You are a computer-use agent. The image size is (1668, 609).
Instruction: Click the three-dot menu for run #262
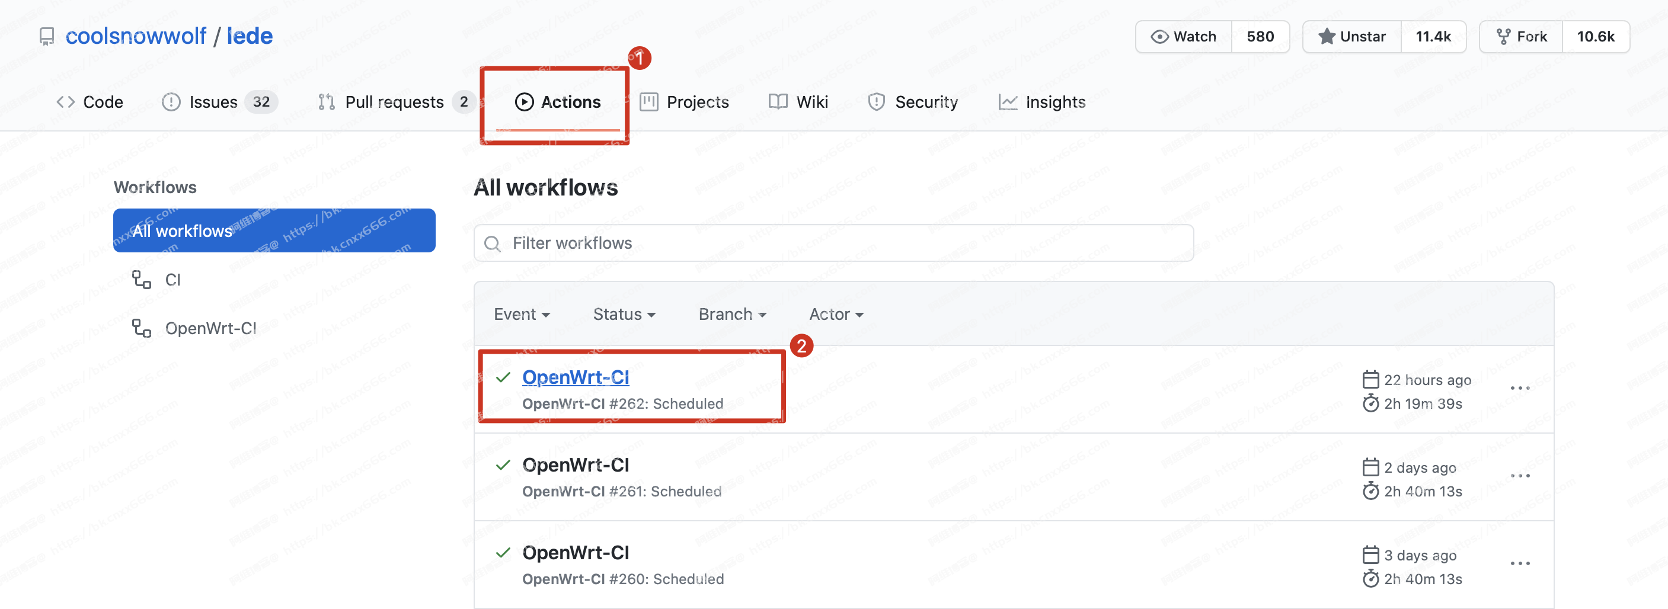click(1520, 388)
